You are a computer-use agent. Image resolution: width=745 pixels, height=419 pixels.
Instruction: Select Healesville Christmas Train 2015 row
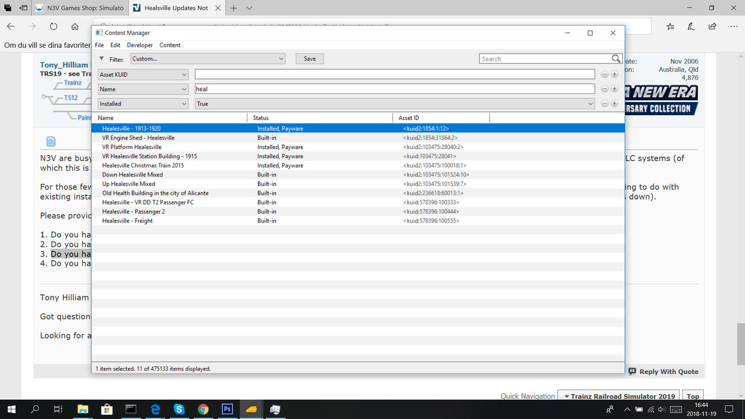(x=358, y=166)
